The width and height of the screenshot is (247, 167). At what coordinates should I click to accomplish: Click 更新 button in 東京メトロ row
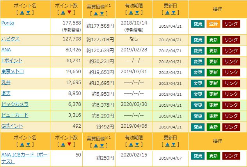[x=213, y=72]
